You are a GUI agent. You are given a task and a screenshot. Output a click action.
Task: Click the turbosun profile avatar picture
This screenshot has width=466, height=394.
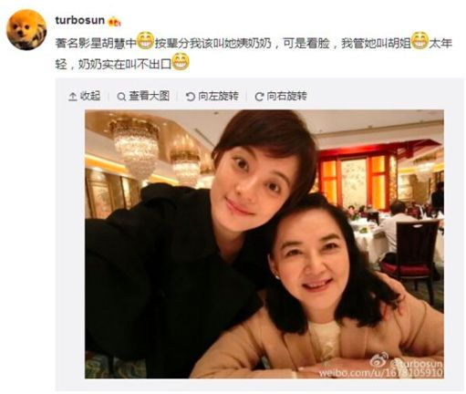coord(26,30)
